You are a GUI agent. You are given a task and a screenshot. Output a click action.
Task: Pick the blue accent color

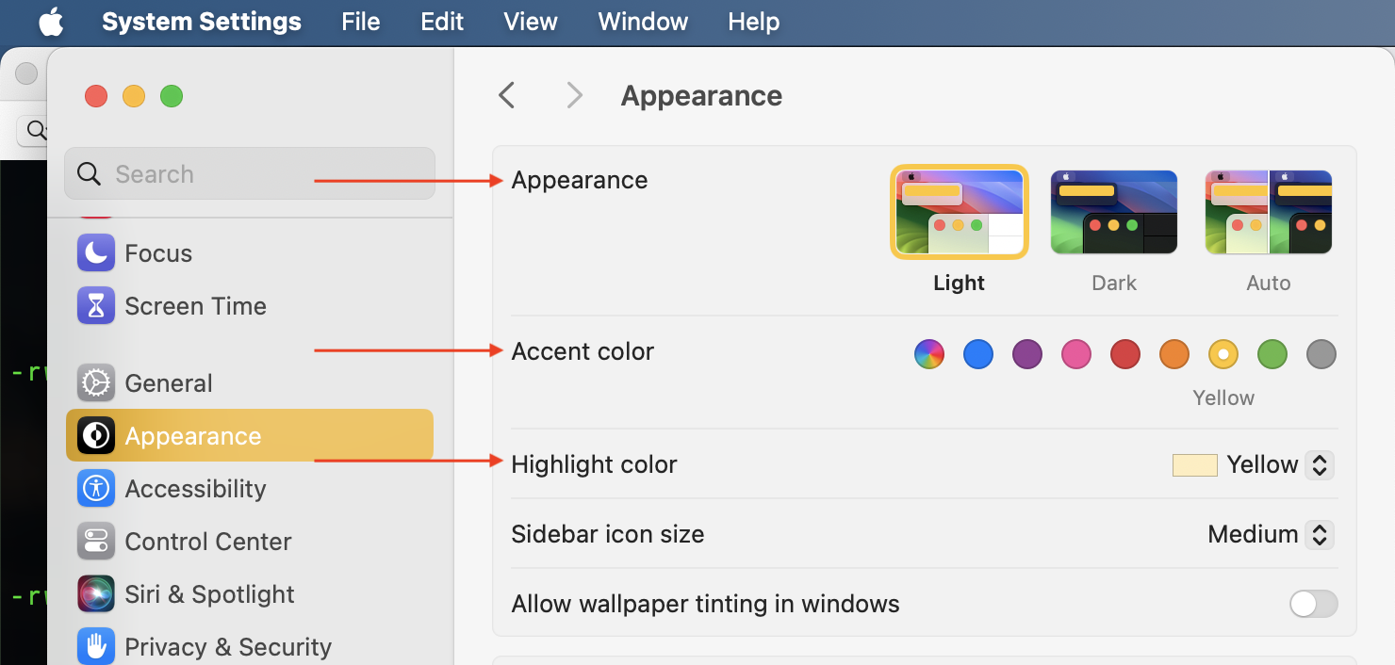coord(978,354)
